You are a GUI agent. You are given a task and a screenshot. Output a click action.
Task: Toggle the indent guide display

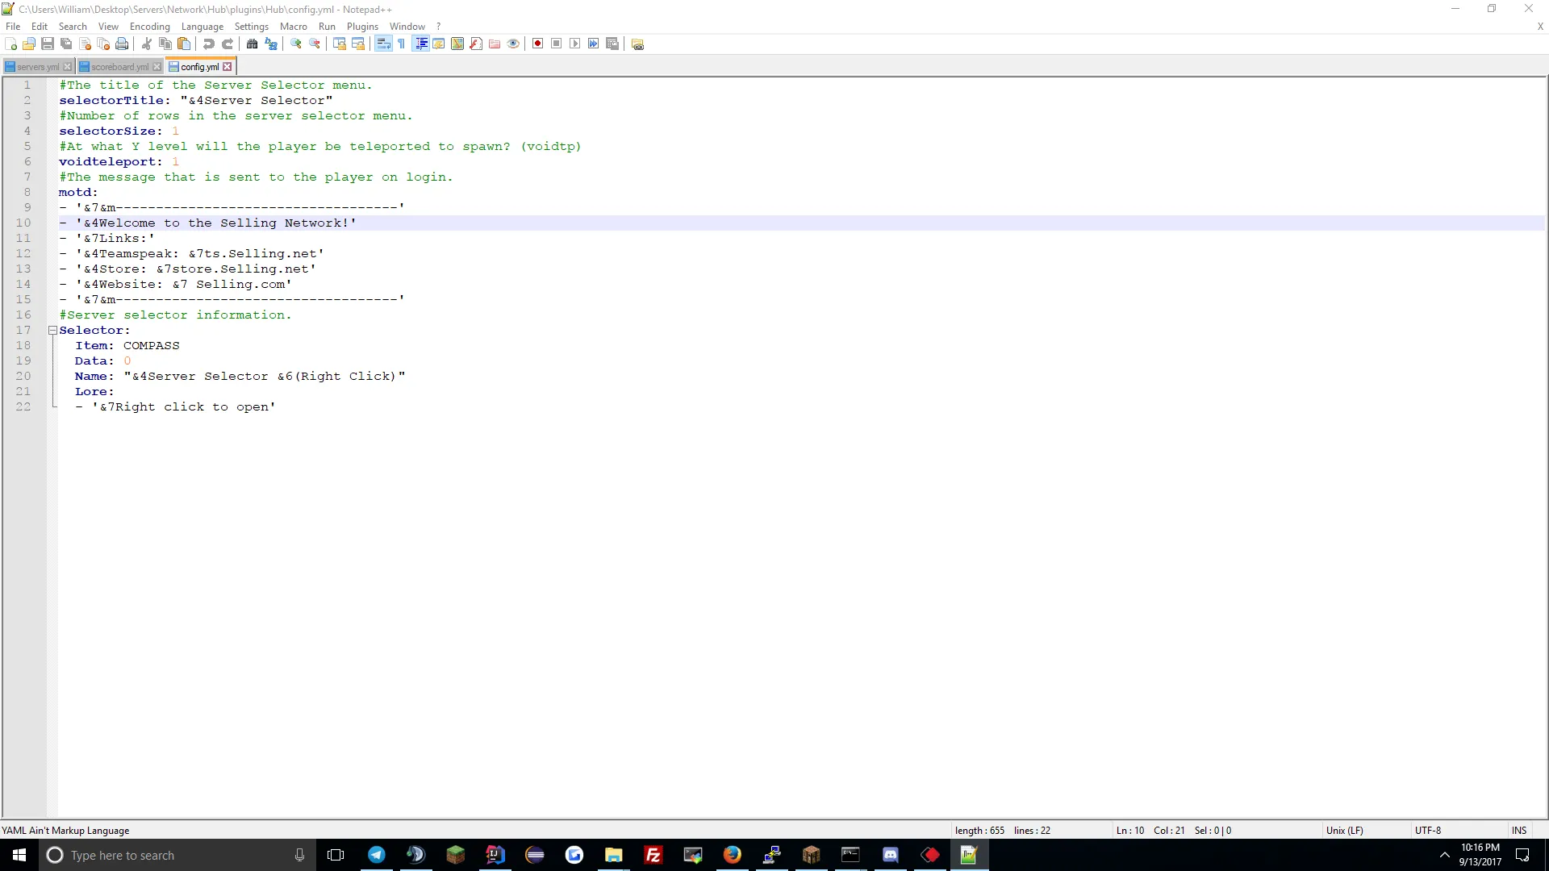tap(420, 44)
